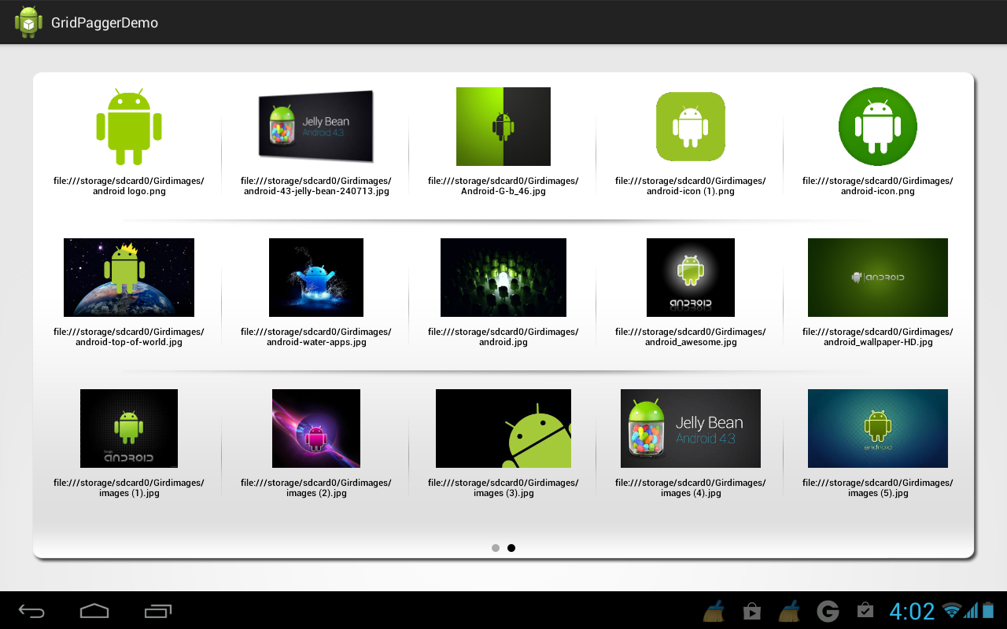1007x629 pixels.
Task: Tap the android.jpg file path caption
Action: [x=503, y=337]
